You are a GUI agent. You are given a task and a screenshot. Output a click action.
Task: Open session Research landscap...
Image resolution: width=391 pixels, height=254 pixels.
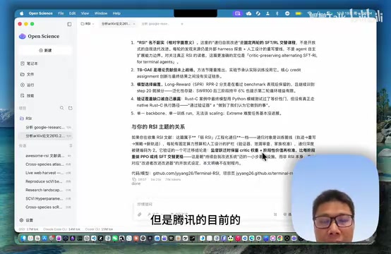(45, 190)
